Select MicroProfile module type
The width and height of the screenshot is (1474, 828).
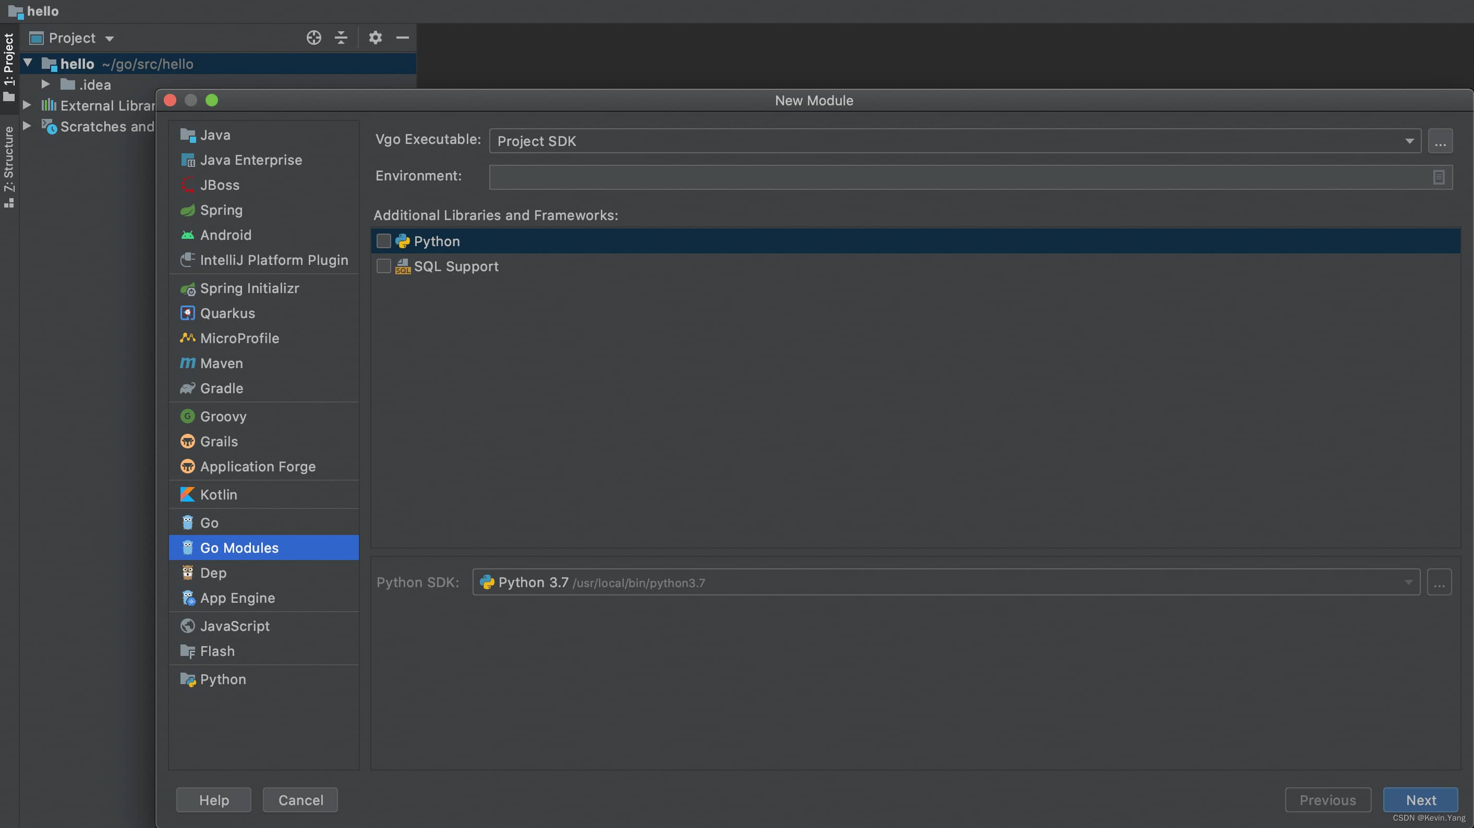click(264, 338)
